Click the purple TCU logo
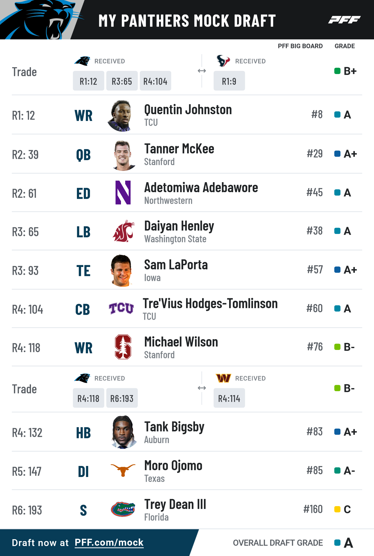Screen dimensions: 374x556 click(x=121, y=308)
